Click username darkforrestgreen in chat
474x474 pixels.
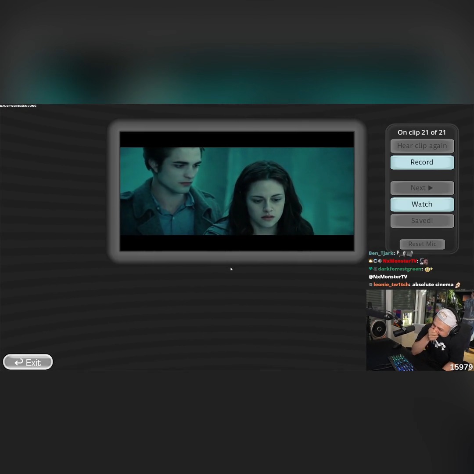pos(399,269)
